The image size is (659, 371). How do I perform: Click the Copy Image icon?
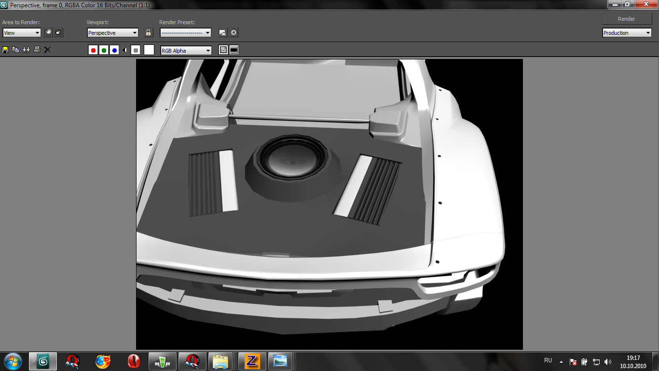[15, 50]
